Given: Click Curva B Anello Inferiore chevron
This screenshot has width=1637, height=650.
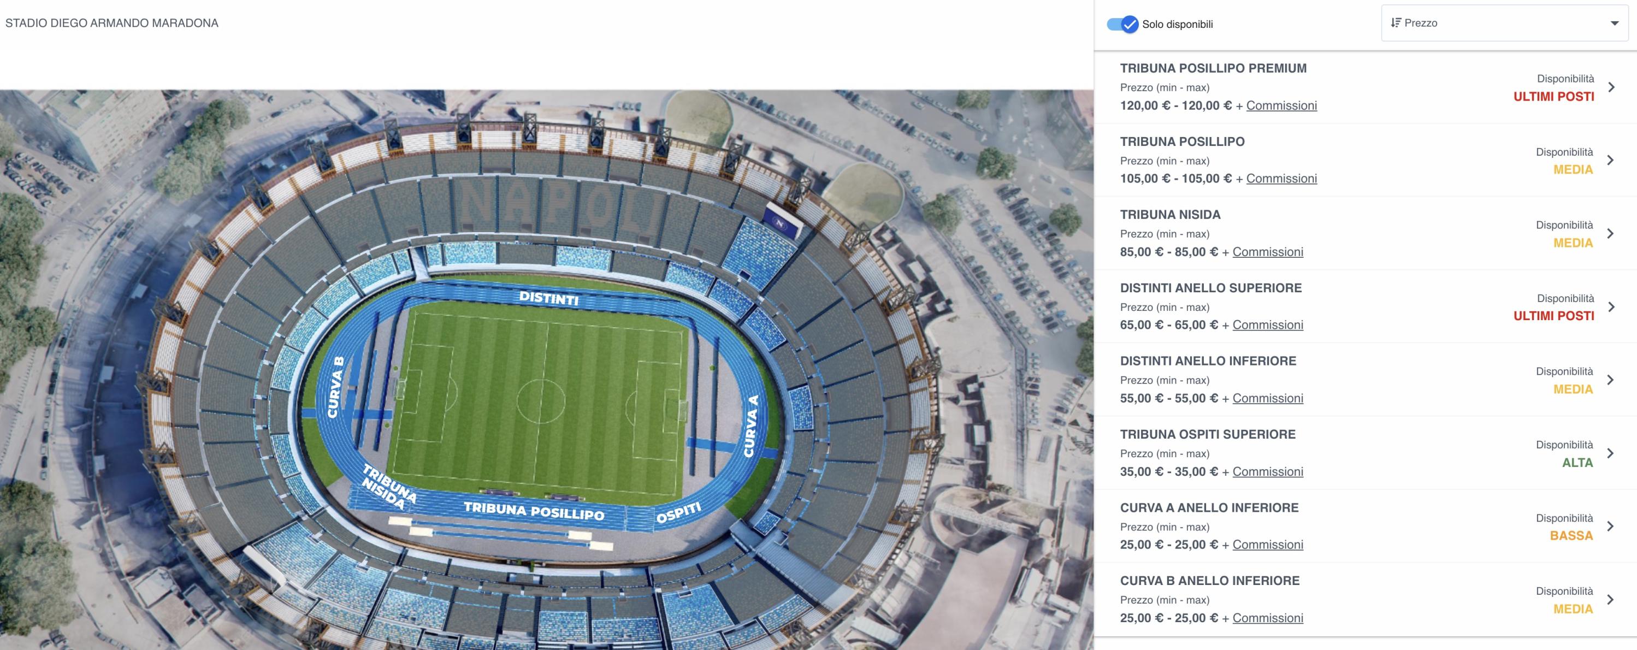Looking at the screenshot, I should tap(1610, 600).
